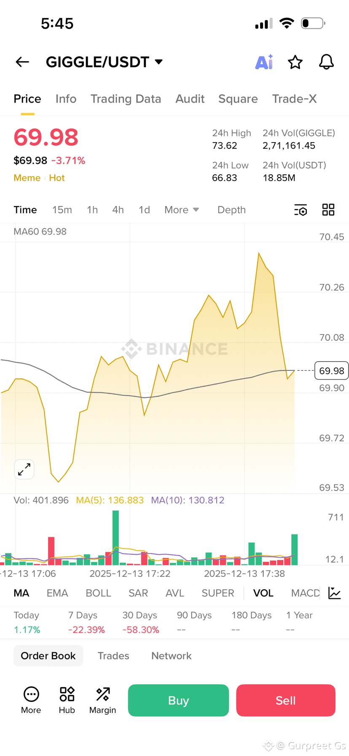Toggle the EMA indicator
349x756 pixels.
[57, 593]
